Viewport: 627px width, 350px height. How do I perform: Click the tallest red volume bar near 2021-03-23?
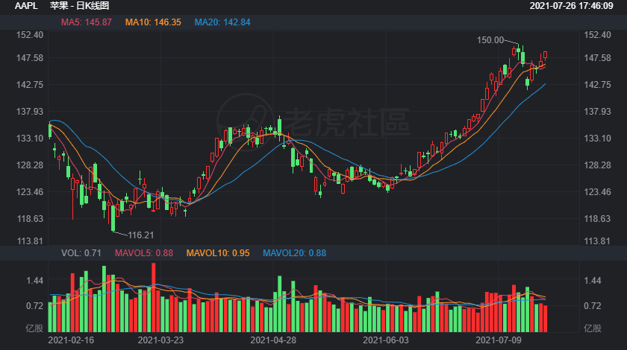(154, 297)
